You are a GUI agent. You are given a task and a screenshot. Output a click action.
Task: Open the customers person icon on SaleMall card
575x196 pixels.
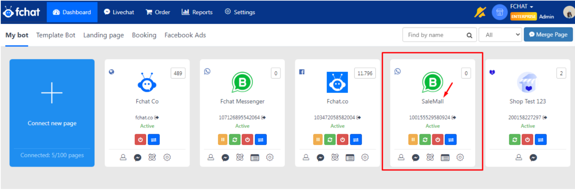[x=401, y=157]
